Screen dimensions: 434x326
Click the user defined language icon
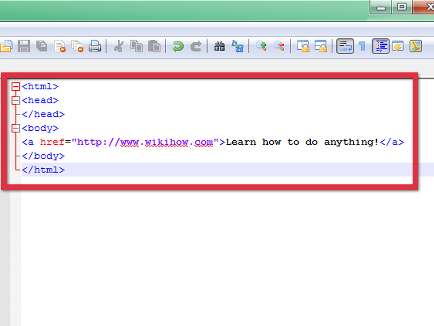tap(398, 46)
